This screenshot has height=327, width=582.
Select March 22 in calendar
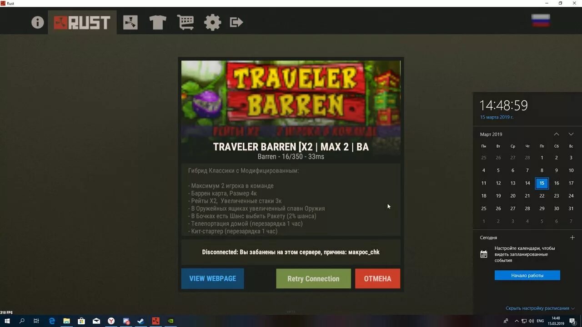(x=542, y=196)
